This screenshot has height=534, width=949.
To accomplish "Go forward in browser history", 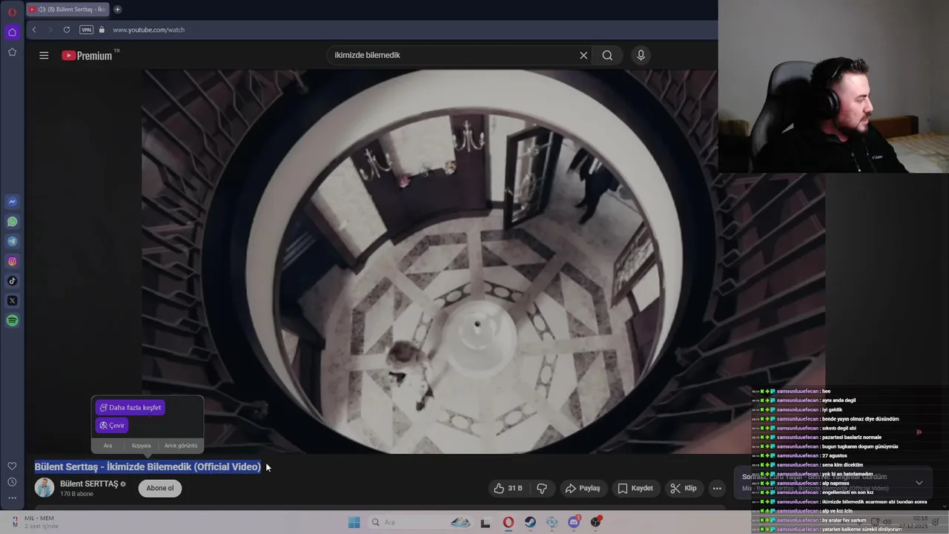I will click(50, 30).
